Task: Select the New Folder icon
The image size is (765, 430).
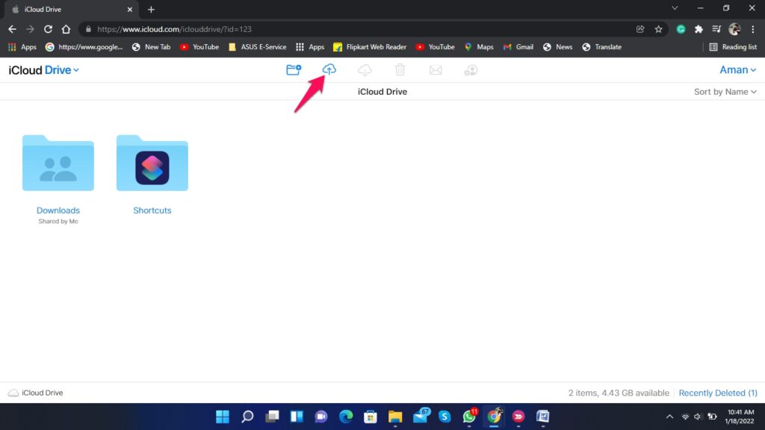Action: coord(294,69)
